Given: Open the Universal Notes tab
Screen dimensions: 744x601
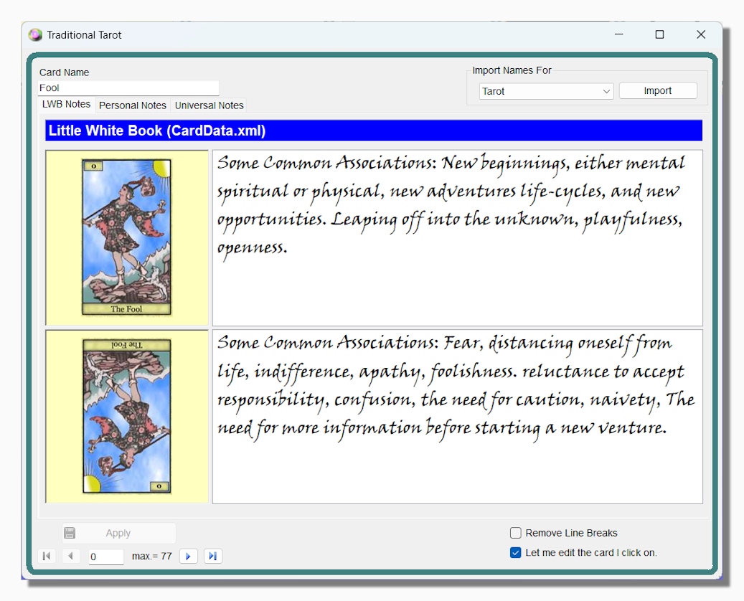Looking at the screenshot, I should click(209, 105).
